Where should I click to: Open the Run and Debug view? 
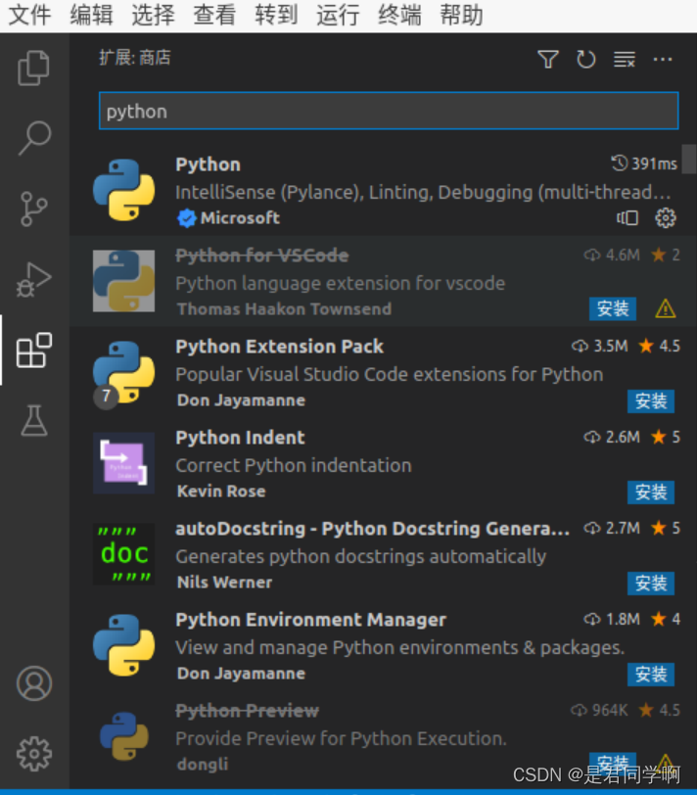coord(34,279)
